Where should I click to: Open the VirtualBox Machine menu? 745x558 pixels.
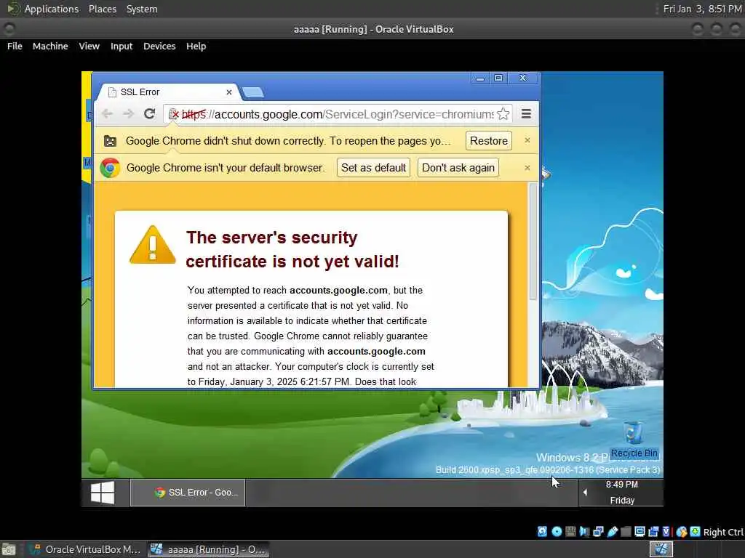[x=50, y=46]
